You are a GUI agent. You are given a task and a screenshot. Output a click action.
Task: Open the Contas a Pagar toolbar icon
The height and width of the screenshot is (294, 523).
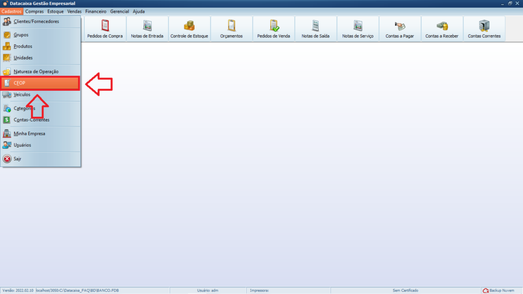coord(399,29)
